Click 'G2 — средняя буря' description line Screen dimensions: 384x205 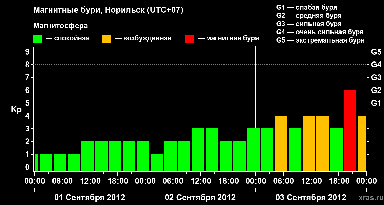click(x=309, y=16)
